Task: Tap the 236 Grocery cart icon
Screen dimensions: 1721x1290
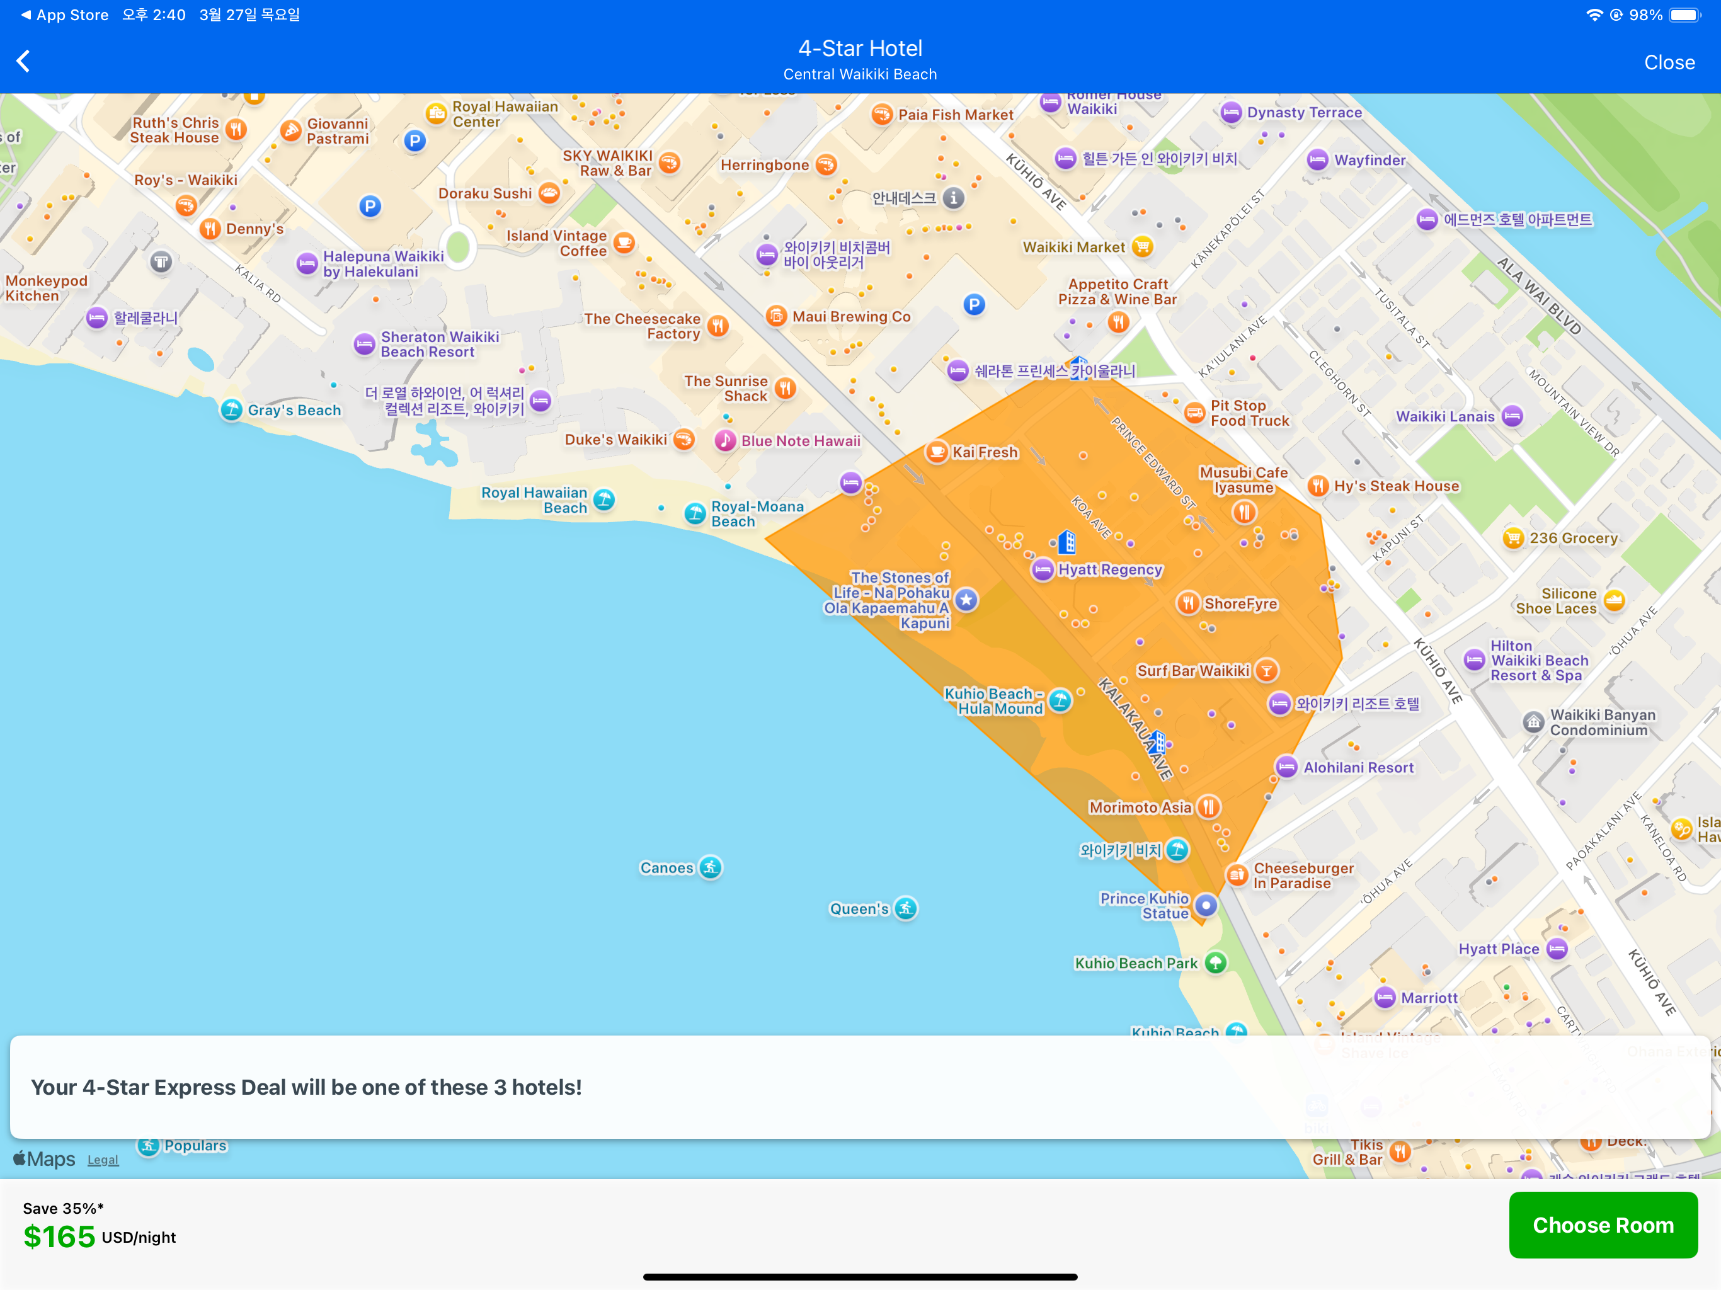Action: (x=1513, y=538)
